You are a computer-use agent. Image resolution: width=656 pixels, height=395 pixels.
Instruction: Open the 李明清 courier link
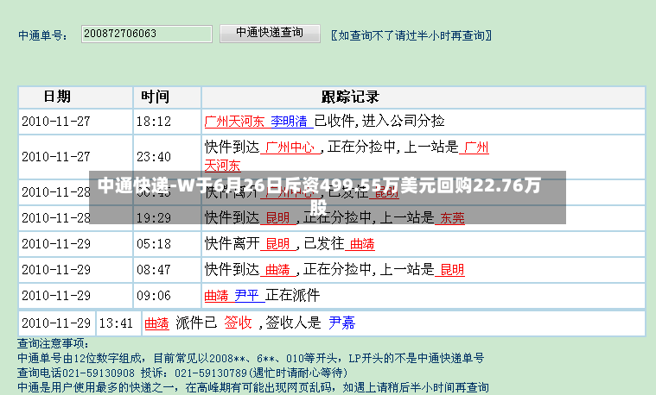[289, 121]
